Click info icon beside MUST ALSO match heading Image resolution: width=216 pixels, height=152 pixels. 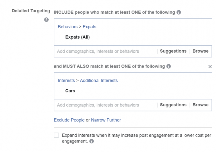pyautogui.click(x=168, y=66)
